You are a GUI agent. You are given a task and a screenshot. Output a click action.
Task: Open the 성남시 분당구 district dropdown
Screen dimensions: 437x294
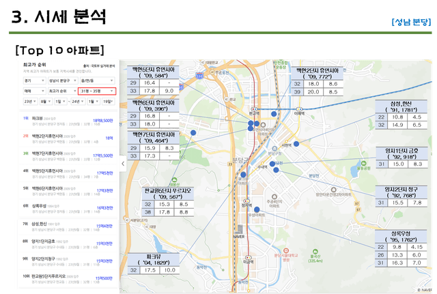pyautogui.click(x=62, y=80)
